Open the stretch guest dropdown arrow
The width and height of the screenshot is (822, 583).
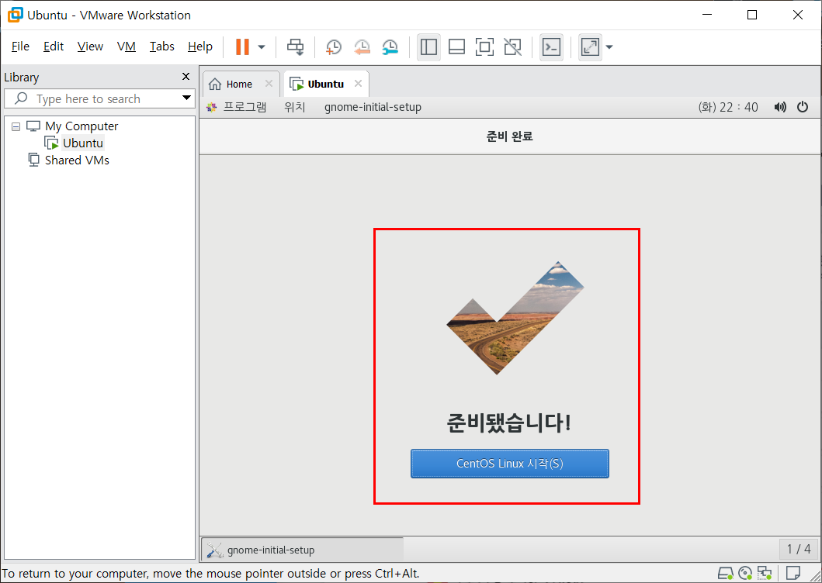609,47
